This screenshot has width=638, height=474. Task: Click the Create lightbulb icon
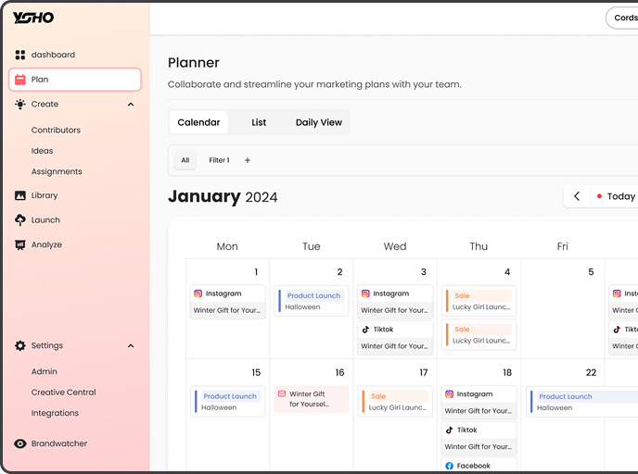(x=20, y=104)
